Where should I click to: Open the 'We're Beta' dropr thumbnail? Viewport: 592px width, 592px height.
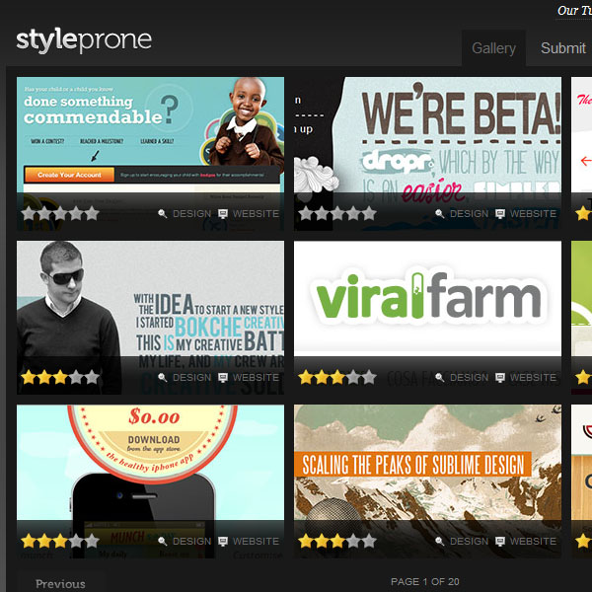coord(427,154)
